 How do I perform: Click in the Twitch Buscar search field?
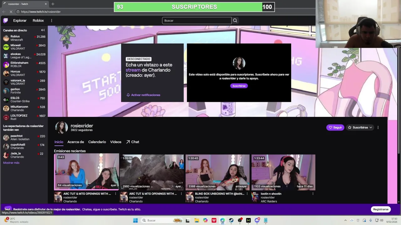coord(197,21)
